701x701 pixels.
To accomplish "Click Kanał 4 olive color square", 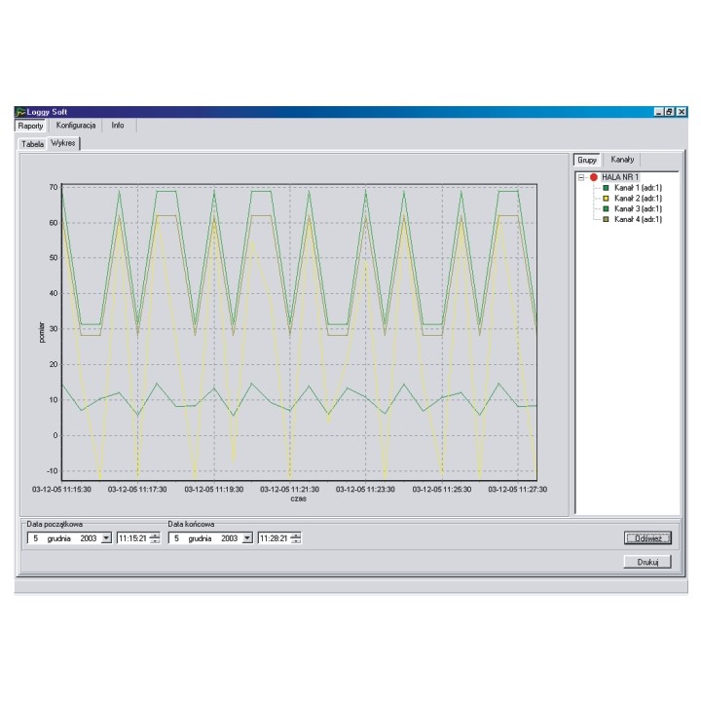I will point(606,220).
